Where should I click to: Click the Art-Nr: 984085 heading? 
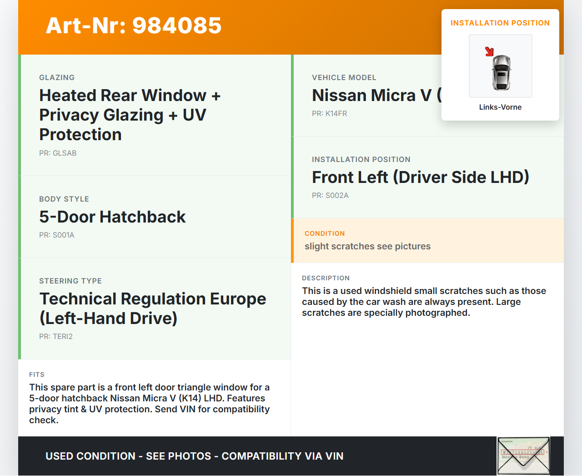pyautogui.click(x=134, y=25)
